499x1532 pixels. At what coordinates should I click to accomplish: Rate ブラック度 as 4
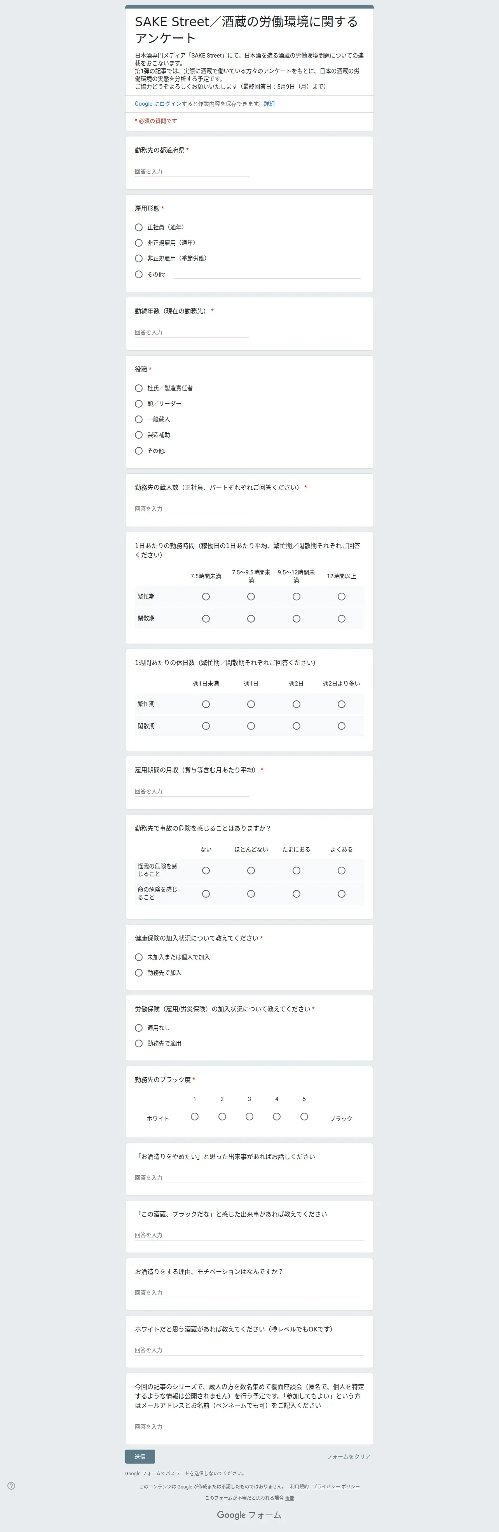pyautogui.click(x=277, y=1116)
